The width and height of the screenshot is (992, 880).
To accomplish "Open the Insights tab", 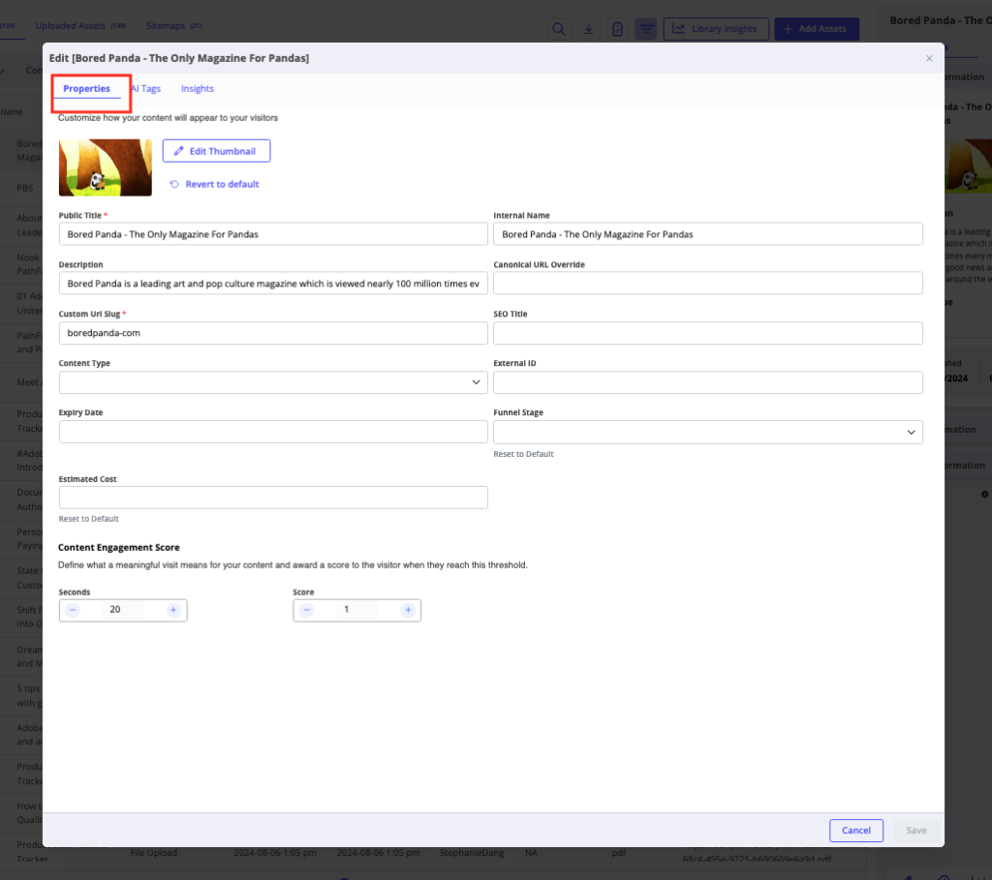I will 198,88.
